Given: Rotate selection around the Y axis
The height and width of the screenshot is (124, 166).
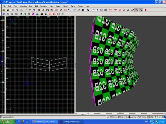Looking at the screenshot, I should [x=26, y=10].
